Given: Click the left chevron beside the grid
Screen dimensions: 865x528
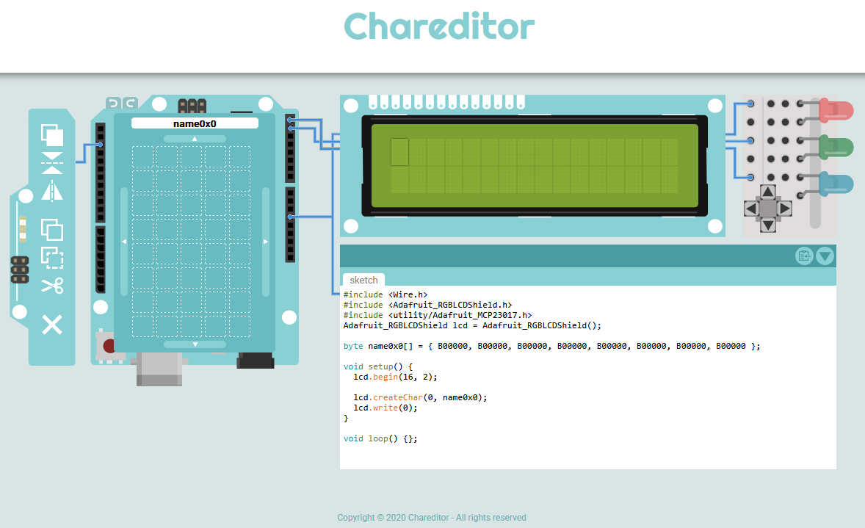Looking at the screenshot, I should tap(125, 241).
